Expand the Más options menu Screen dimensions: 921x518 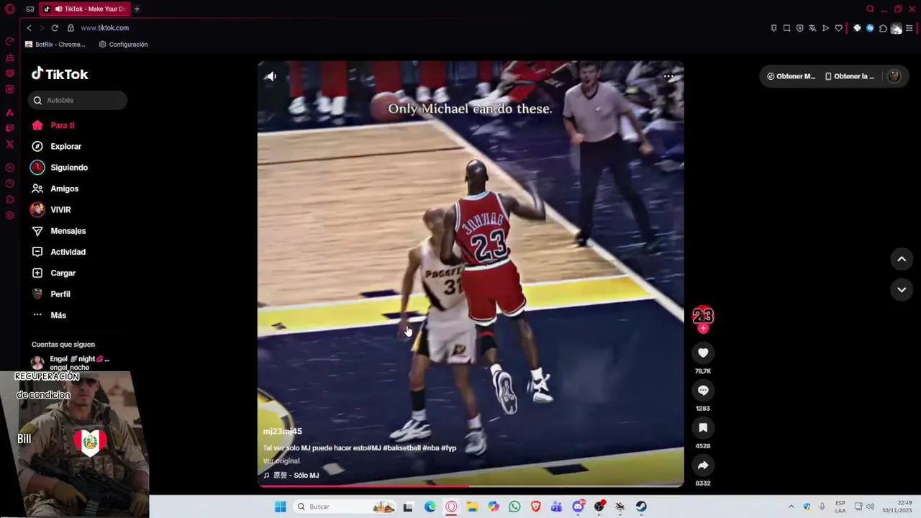click(49, 315)
